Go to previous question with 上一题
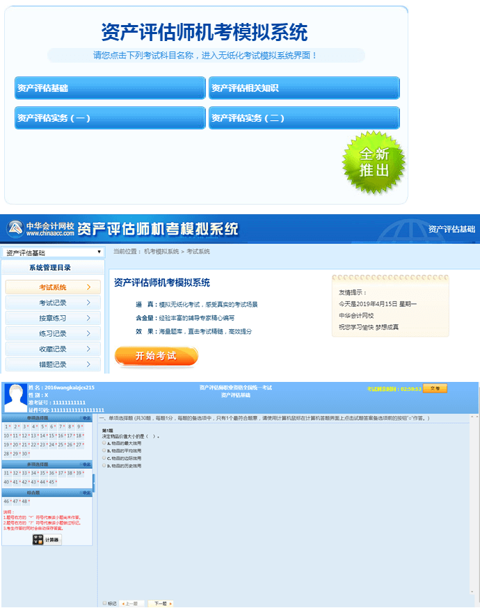 pyautogui.click(x=130, y=603)
